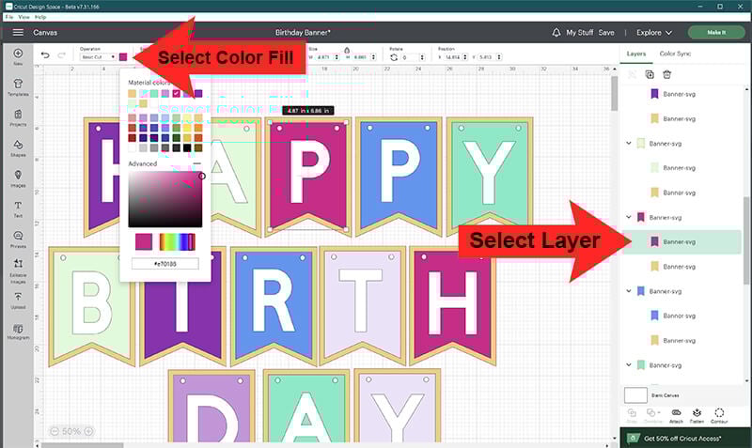Open the Editable Images tool

(18, 270)
